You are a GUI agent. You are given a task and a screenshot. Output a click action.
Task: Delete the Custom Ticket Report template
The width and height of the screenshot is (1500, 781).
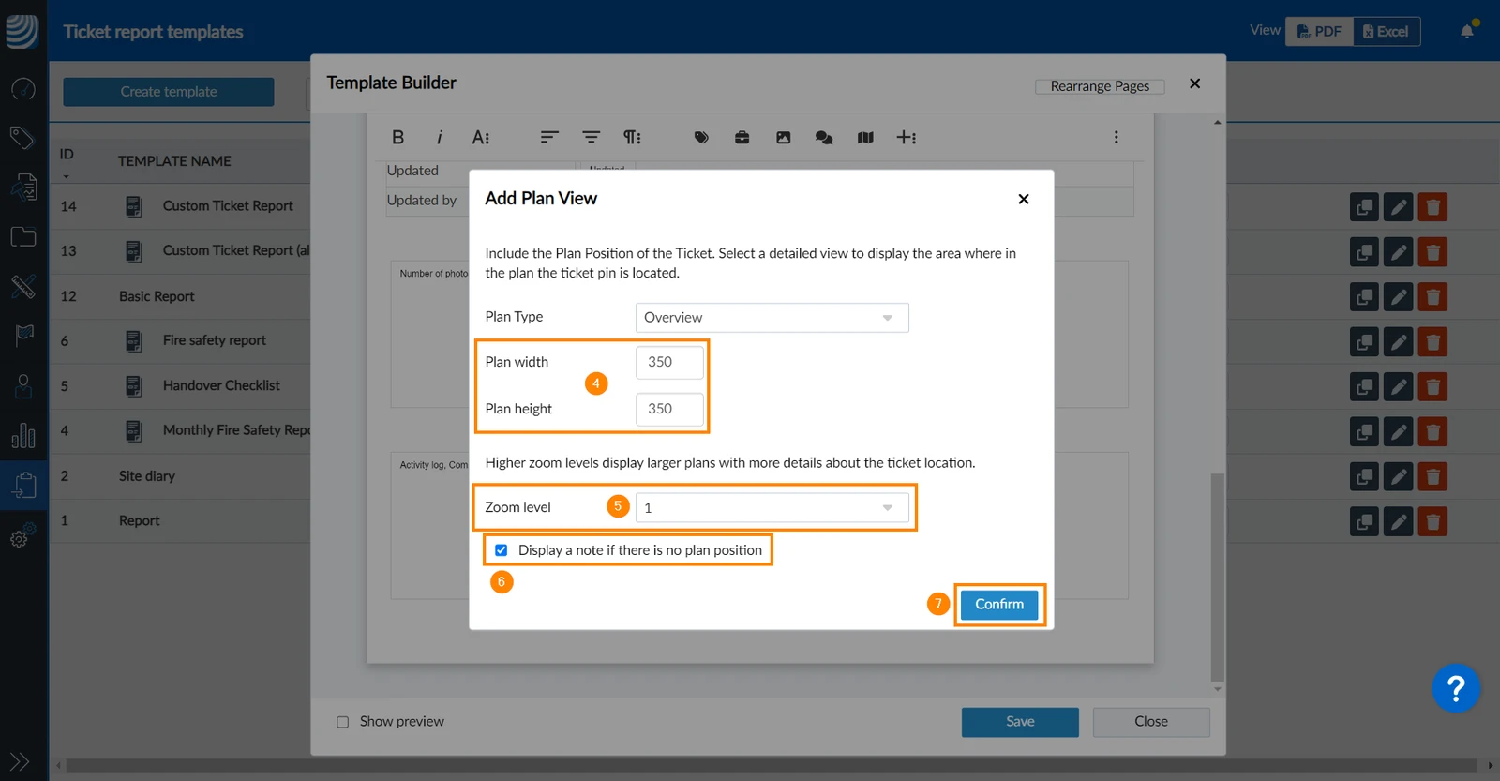click(x=1432, y=206)
